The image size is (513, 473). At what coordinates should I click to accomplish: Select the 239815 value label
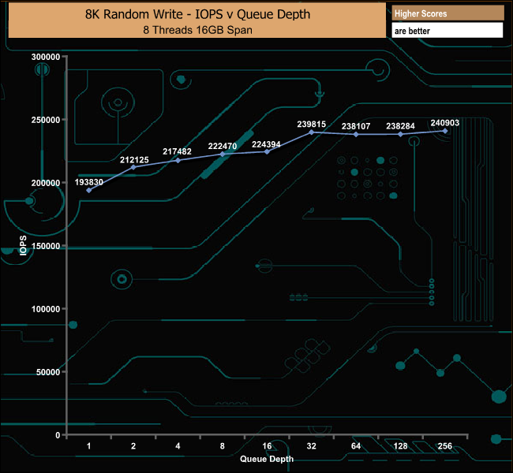point(312,124)
